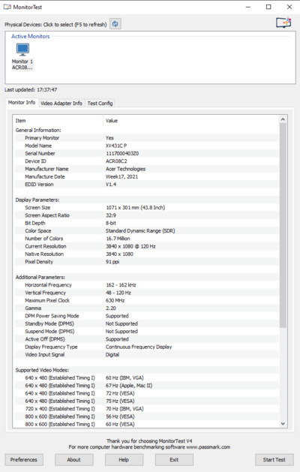Screen dimensions: 300x472
Task: Select the Model Name row
Action: [146, 146]
